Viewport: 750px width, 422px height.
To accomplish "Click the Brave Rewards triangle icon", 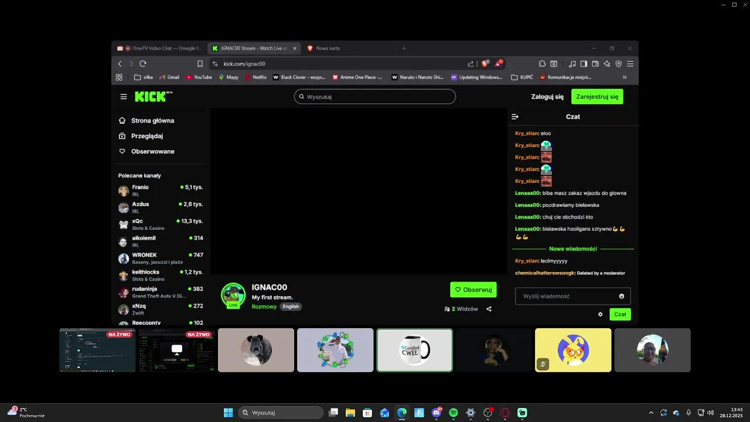I will pos(498,63).
